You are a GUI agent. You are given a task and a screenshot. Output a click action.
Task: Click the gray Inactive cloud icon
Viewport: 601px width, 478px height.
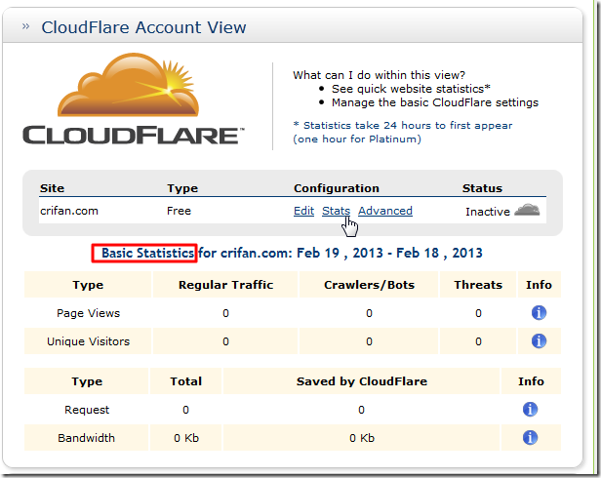(527, 210)
